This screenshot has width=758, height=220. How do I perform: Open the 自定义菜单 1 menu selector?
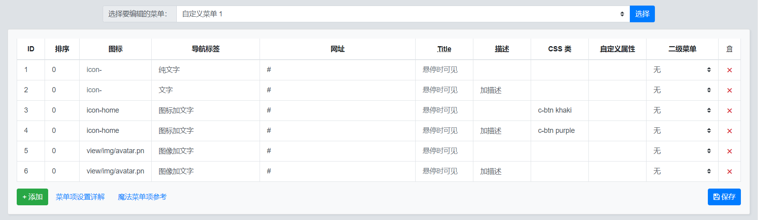click(x=403, y=14)
